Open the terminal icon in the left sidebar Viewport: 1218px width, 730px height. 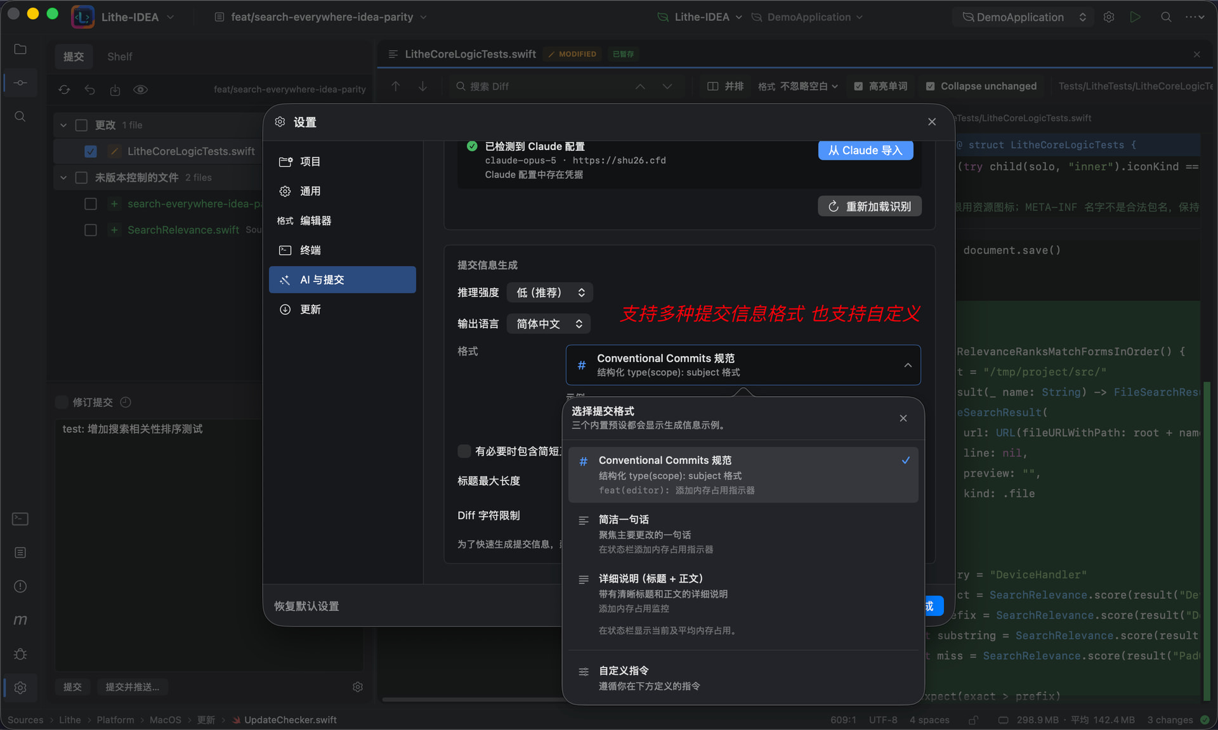coord(20,519)
